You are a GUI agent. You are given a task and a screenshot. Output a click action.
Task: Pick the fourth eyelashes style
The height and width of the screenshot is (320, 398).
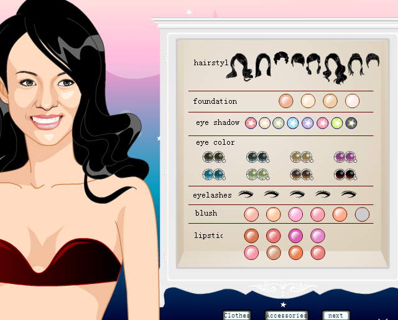[323, 194]
